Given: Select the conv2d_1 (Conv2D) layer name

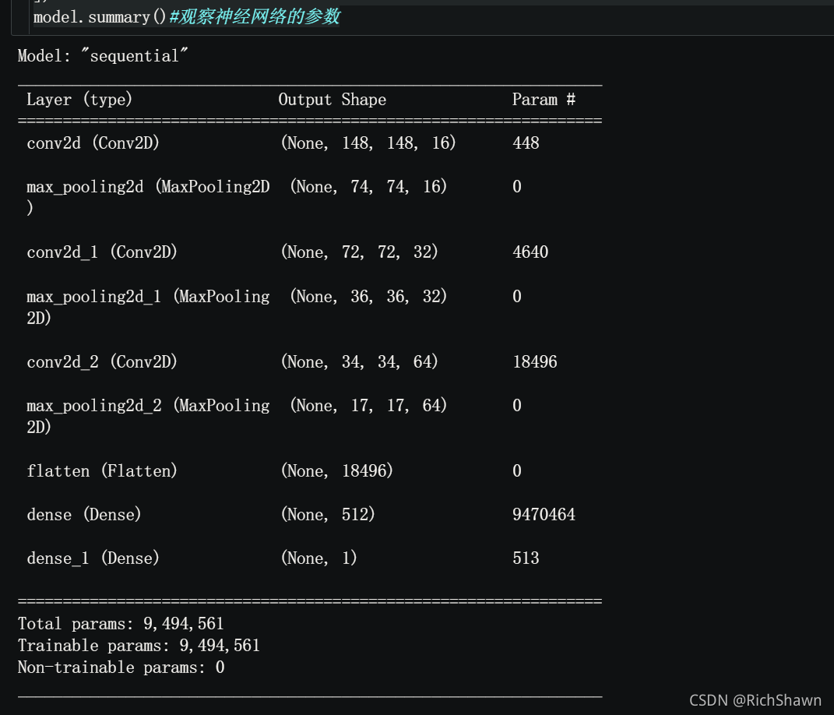Looking at the screenshot, I should pos(102,252).
